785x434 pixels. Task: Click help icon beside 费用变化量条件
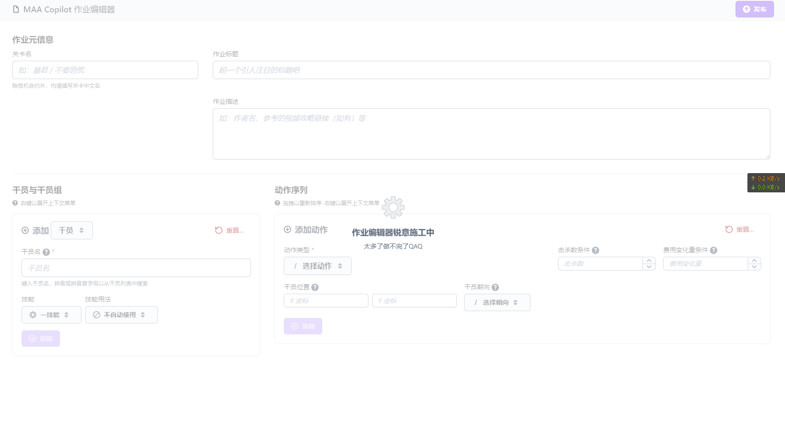714,250
